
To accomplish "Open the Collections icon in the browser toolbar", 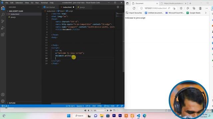I will click(194, 8).
